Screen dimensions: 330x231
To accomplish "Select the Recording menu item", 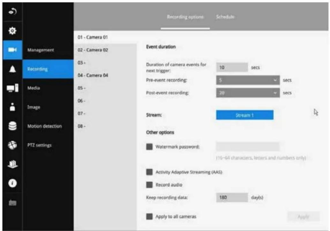I will pos(48,69).
